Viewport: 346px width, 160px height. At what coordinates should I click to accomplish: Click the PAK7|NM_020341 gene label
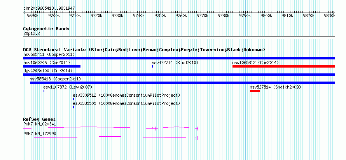coord(40,124)
